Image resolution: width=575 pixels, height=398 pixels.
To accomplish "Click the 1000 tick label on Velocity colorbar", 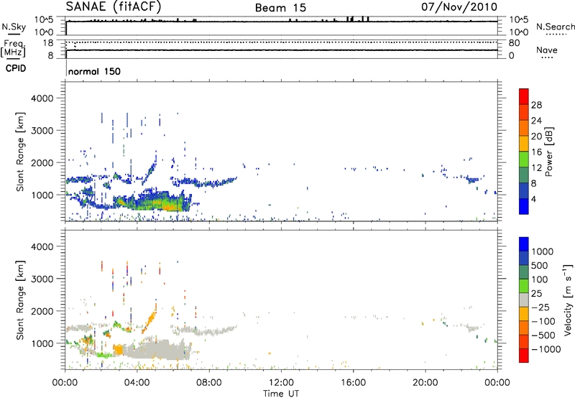I will pos(543,251).
